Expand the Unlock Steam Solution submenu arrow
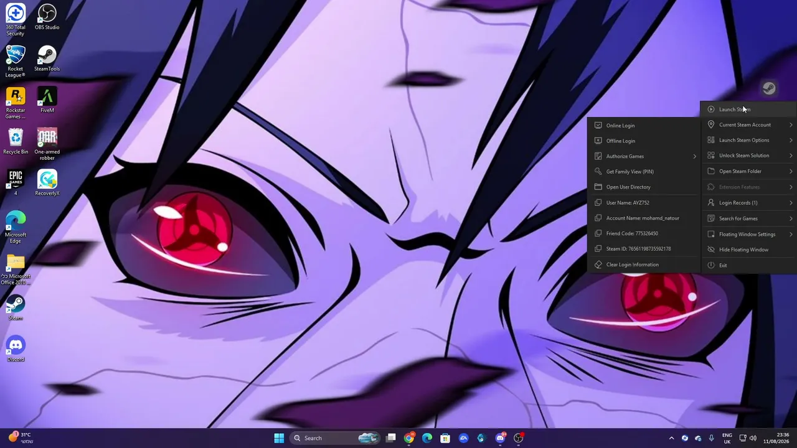Screen dimensions: 797x448 (791, 156)
